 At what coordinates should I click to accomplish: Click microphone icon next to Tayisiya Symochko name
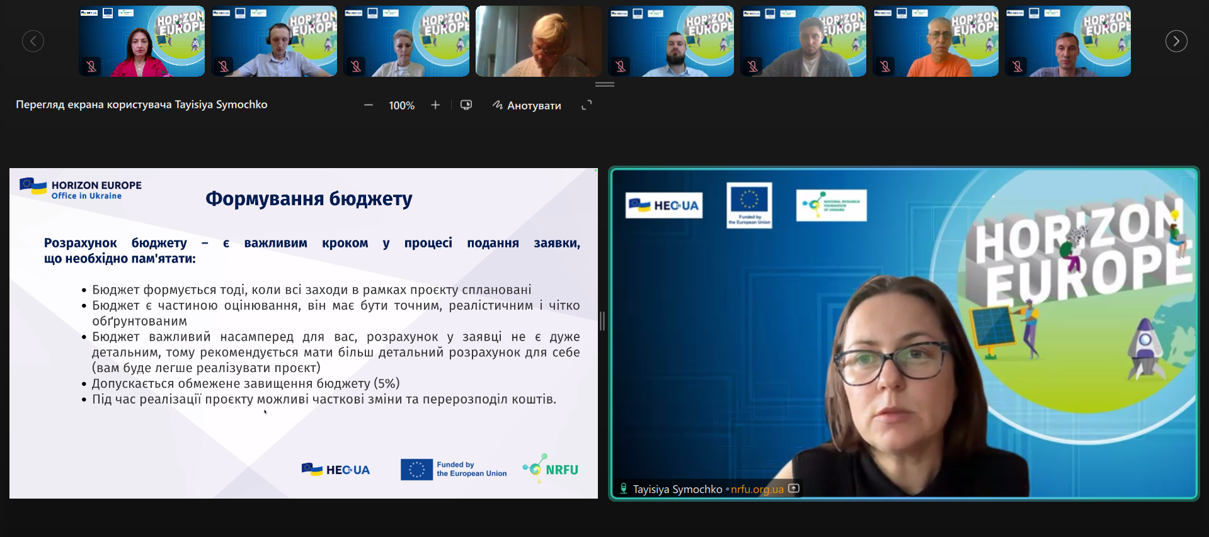coord(624,489)
